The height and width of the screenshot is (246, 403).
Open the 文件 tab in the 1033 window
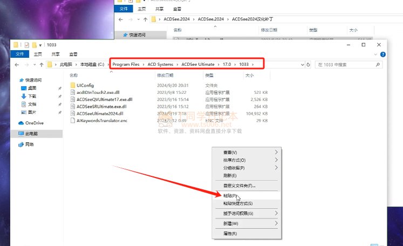click(x=20, y=54)
